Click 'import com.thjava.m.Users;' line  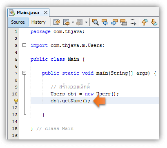tap(67, 45)
